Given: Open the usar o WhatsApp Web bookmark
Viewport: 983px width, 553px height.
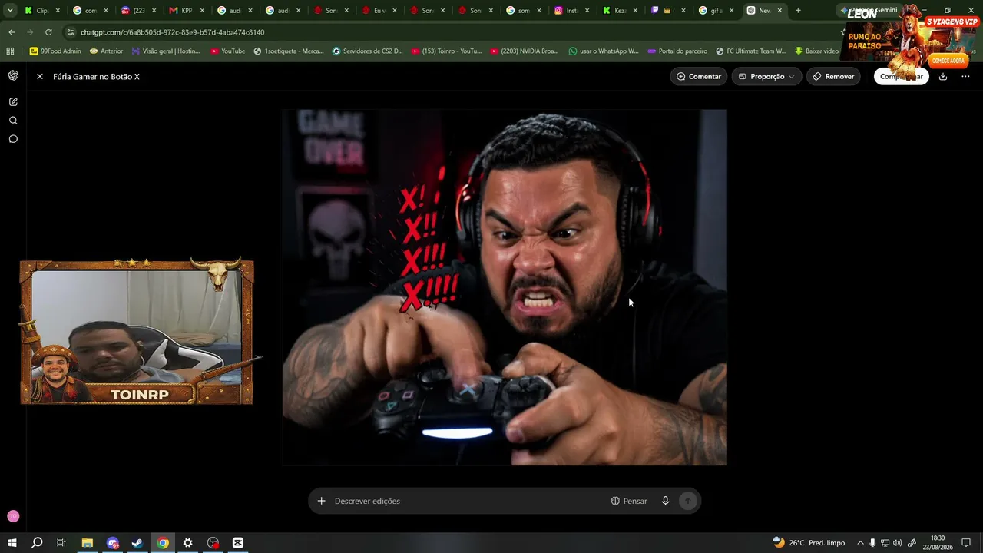Looking at the screenshot, I should (604, 51).
